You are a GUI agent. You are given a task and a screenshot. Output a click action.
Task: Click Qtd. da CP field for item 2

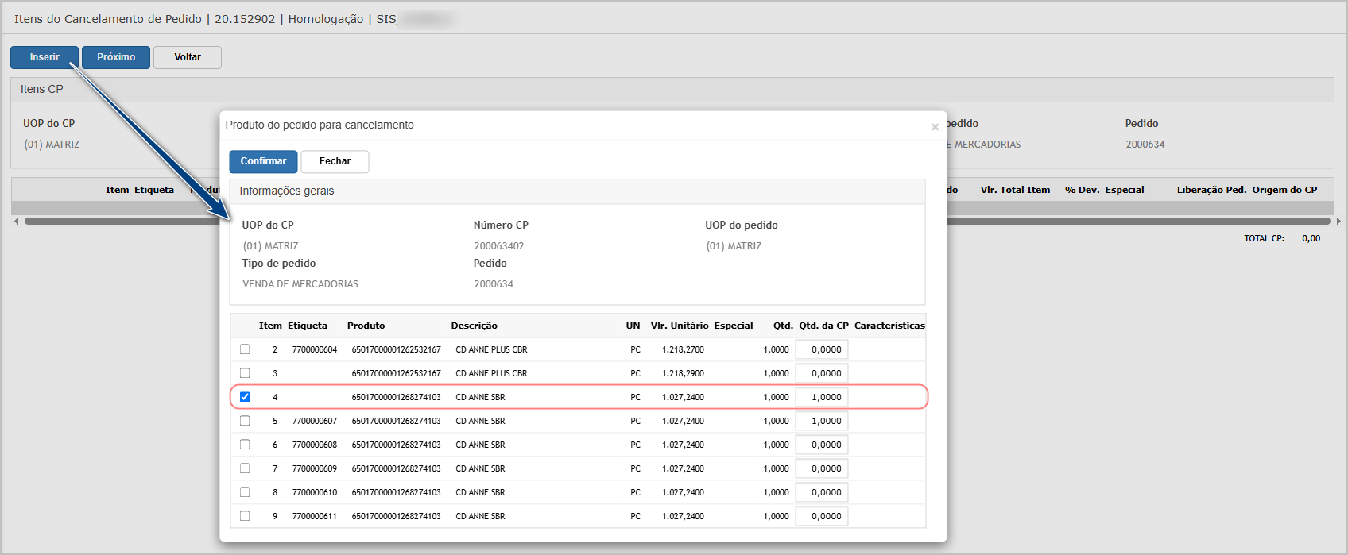pyautogui.click(x=822, y=349)
